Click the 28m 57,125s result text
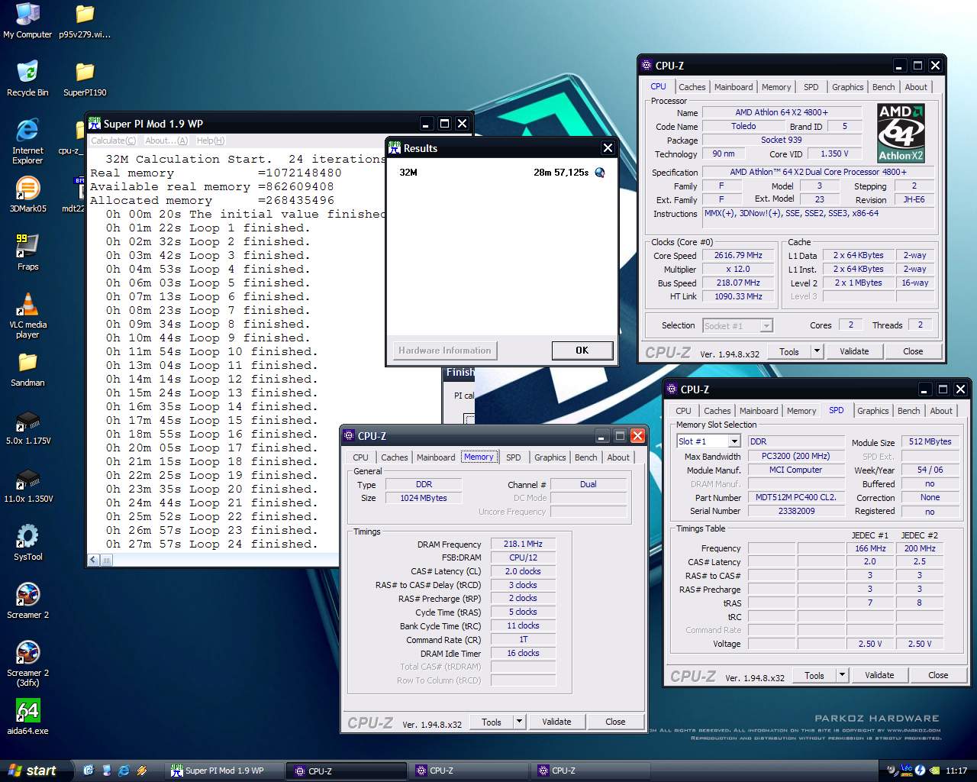 [561, 173]
